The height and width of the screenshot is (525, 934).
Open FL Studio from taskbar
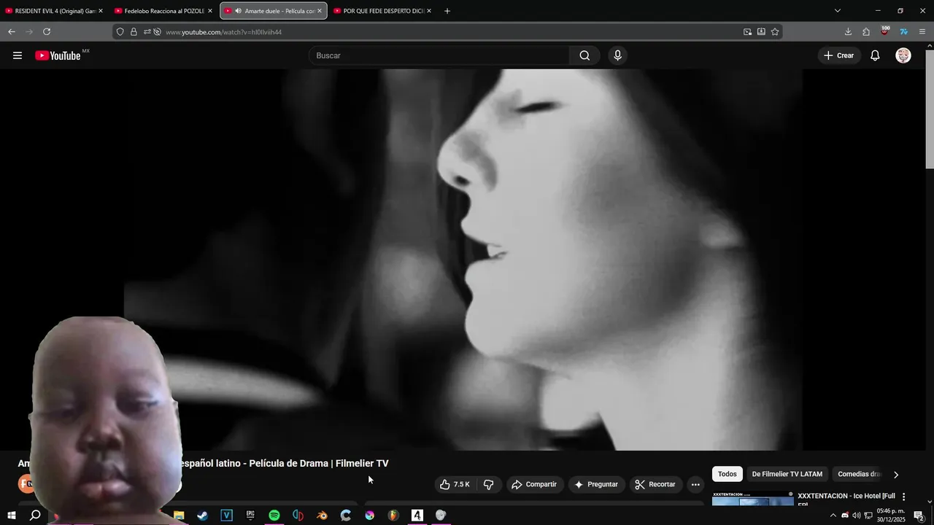393,516
